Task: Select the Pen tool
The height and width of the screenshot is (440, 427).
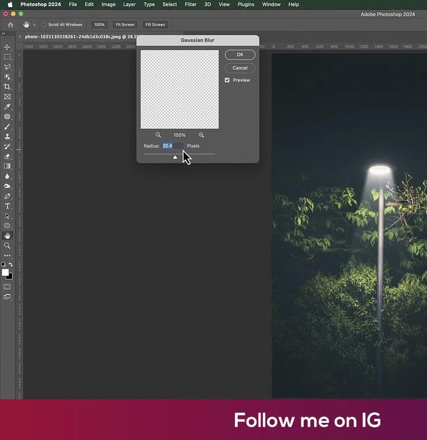Action: pos(7,196)
